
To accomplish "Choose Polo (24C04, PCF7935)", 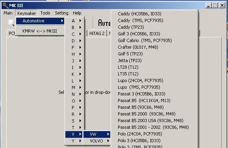I will click(154, 134).
